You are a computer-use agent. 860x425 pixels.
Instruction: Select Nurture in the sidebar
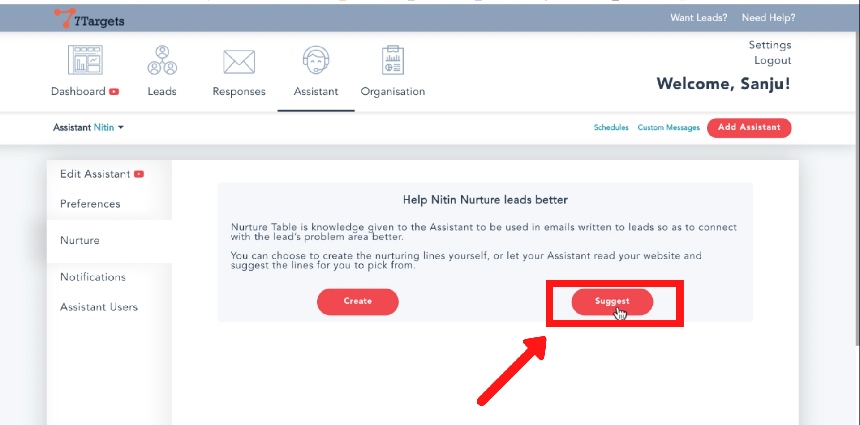click(x=80, y=241)
